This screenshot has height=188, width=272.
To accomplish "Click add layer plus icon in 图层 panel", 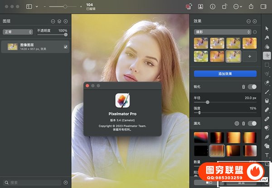I will [66, 21].
